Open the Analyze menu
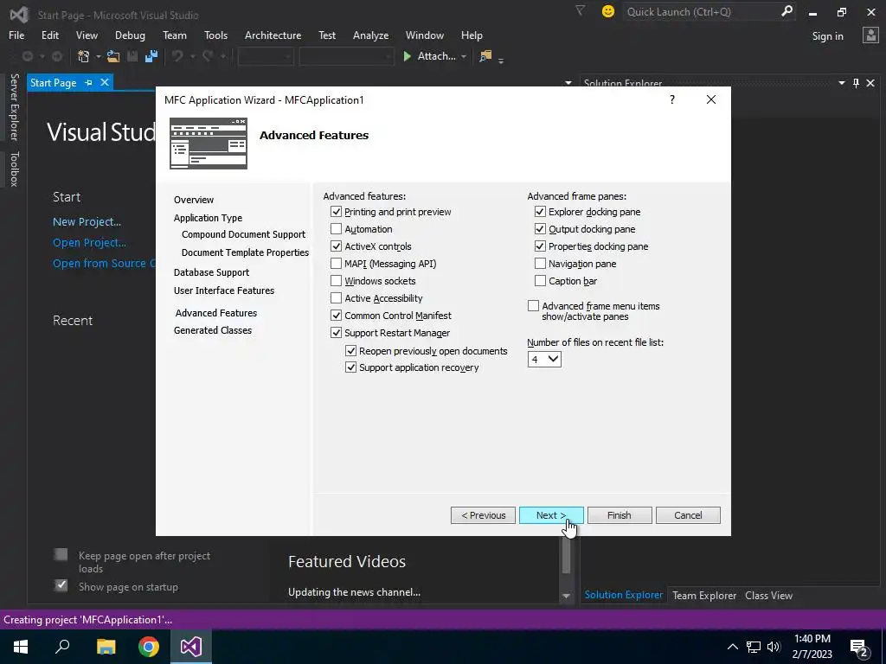 [370, 35]
